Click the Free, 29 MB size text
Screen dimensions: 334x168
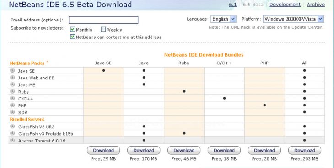pos(103,159)
